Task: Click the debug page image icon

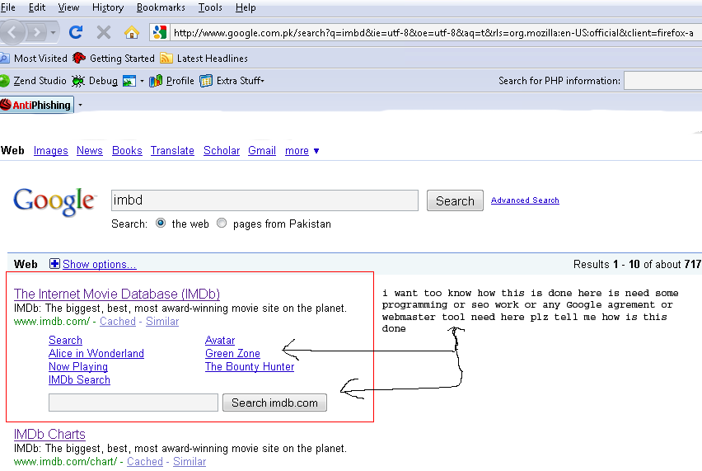Action: pos(129,81)
